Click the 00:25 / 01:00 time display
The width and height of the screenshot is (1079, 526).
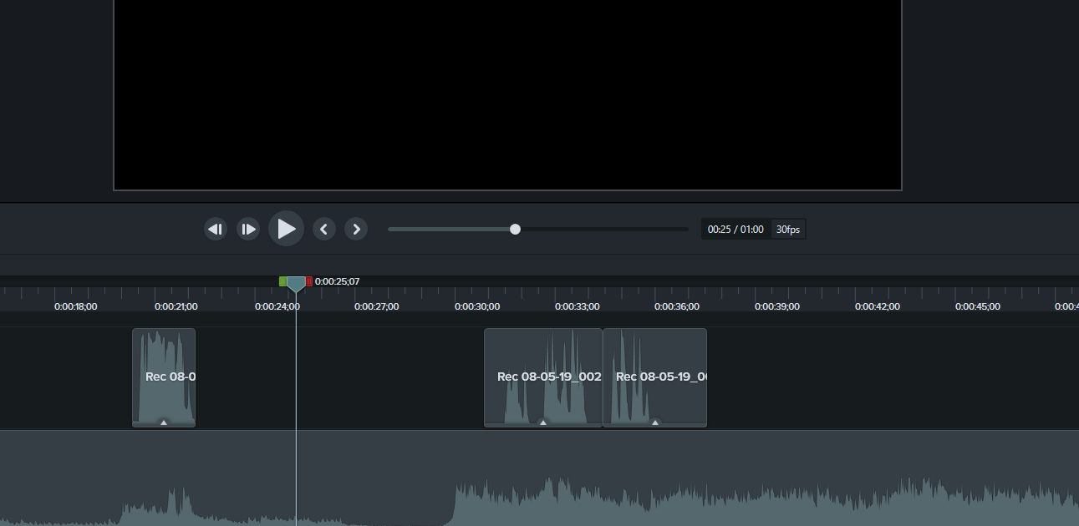pos(735,229)
